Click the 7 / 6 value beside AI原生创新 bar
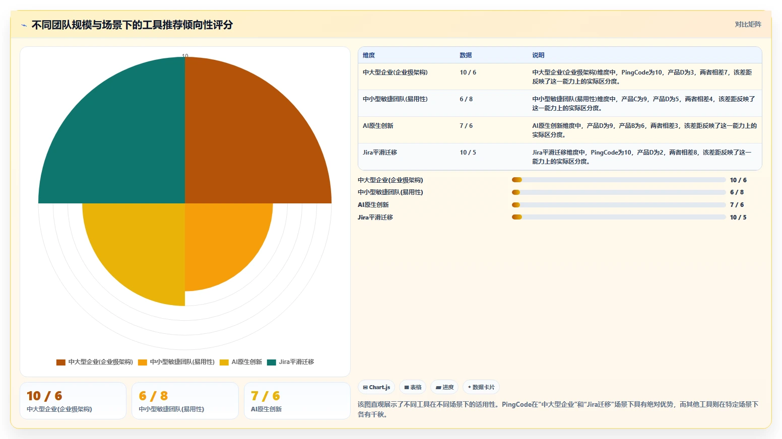The image size is (782, 439). click(x=737, y=205)
